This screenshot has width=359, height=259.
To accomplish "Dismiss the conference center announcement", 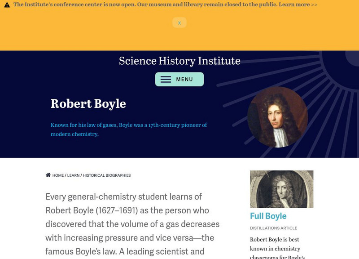I will [179, 22].
